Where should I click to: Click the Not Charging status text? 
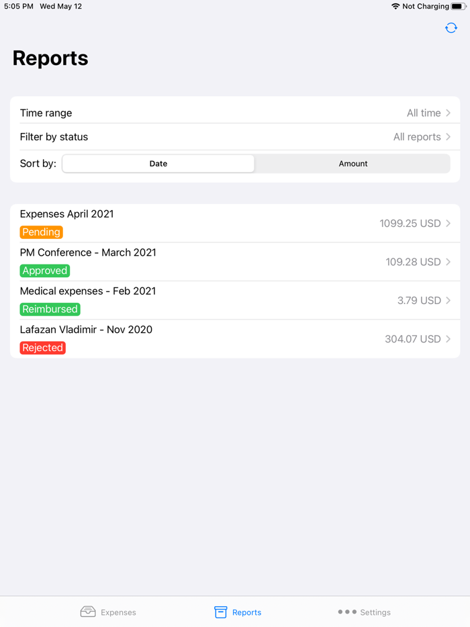point(426,6)
